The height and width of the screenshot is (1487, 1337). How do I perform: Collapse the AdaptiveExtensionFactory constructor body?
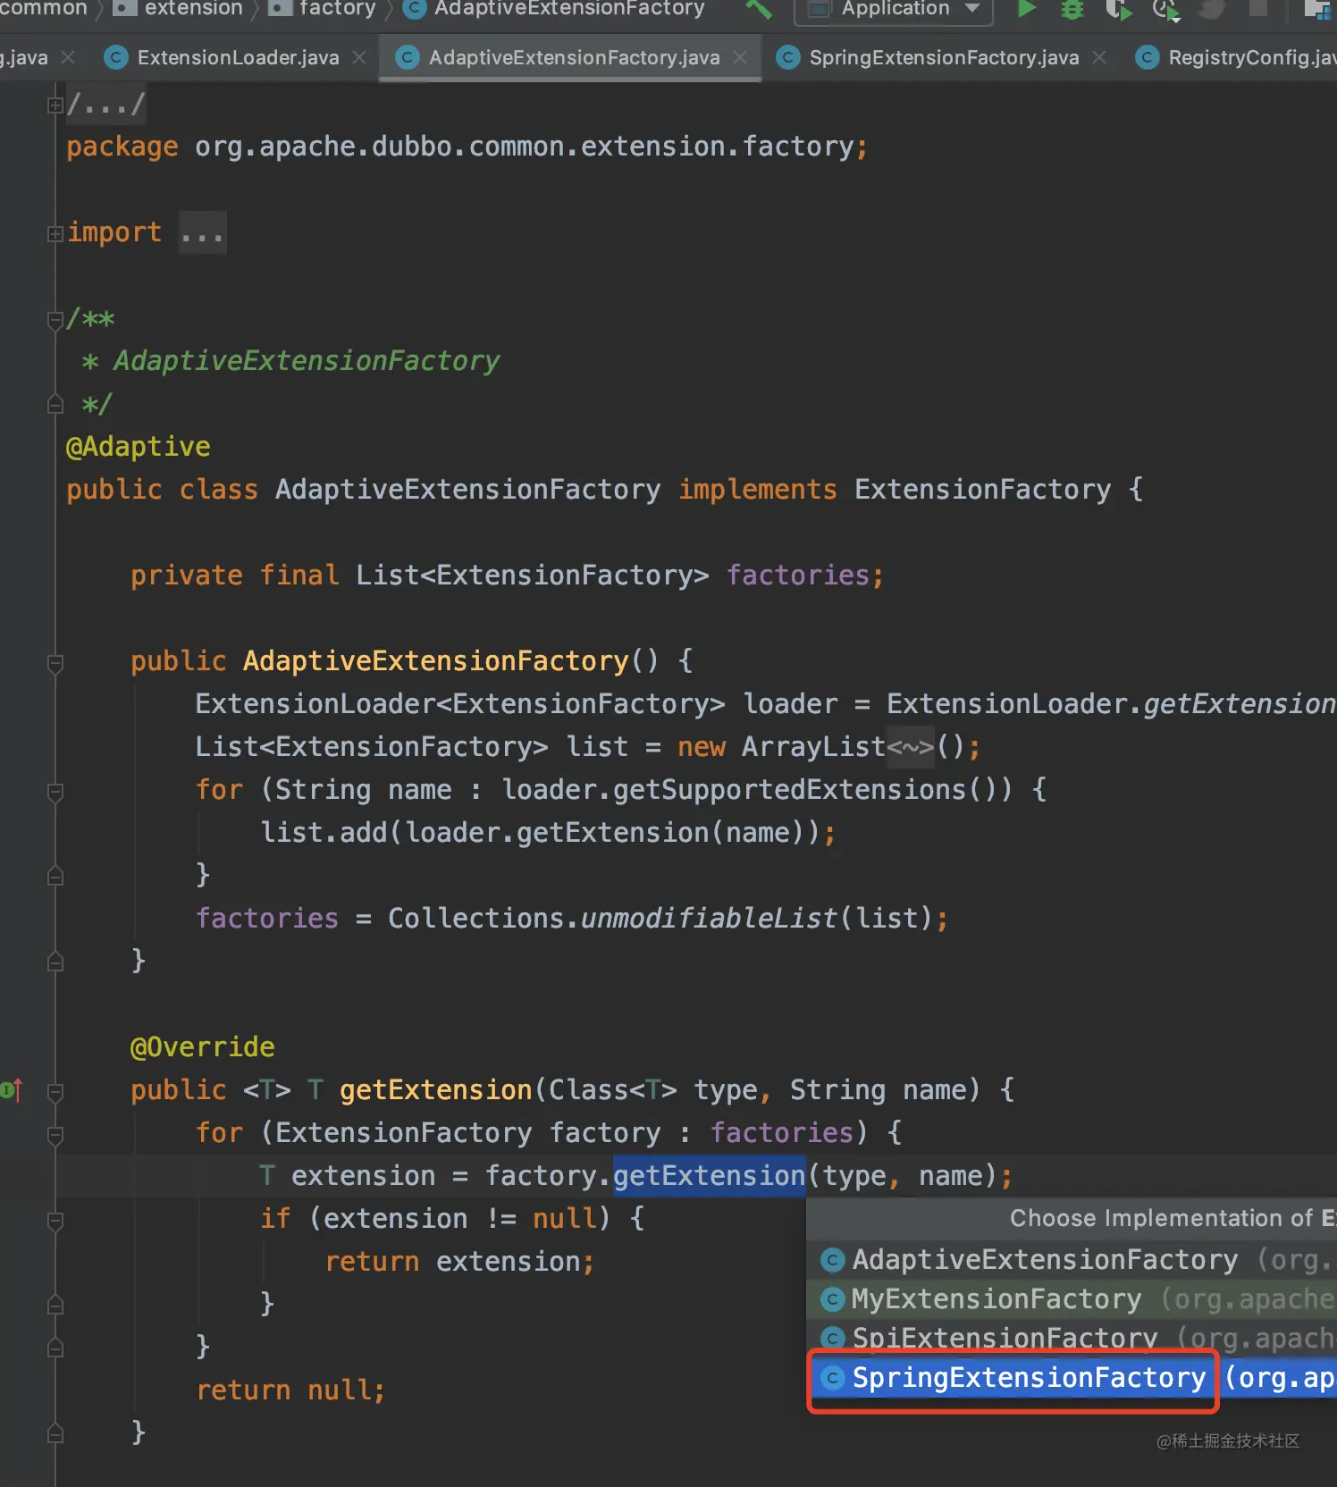(x=55, y=663)
